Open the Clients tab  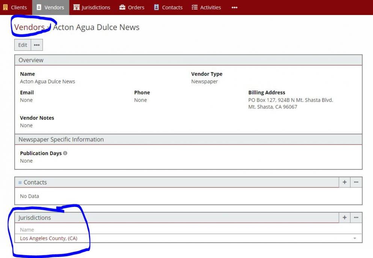tap(15, 8)
